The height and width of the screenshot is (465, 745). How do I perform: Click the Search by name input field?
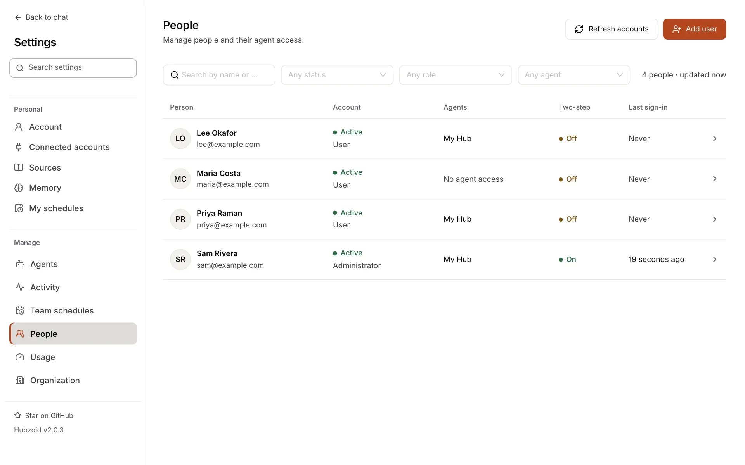(x=219, y=75)
